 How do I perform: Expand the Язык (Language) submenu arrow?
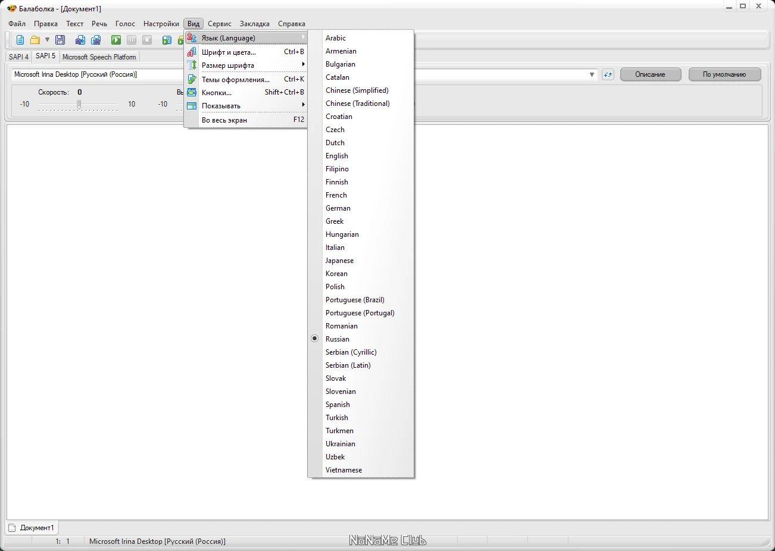click(x=303, y=37)
